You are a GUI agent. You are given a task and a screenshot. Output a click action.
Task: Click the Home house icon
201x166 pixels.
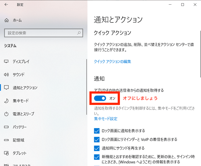(x=6, y=20)
